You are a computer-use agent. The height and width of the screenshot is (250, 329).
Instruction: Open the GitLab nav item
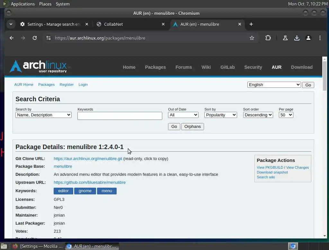(227, 67)
